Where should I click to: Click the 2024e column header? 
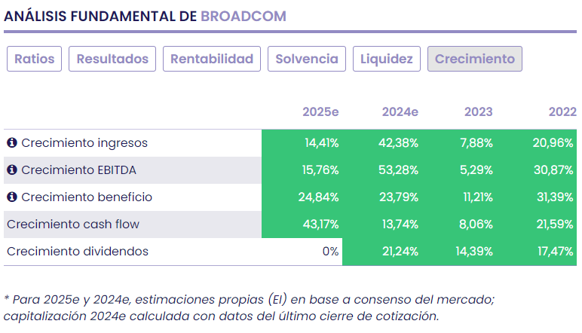pyautogui.click(x=400, y=112)
